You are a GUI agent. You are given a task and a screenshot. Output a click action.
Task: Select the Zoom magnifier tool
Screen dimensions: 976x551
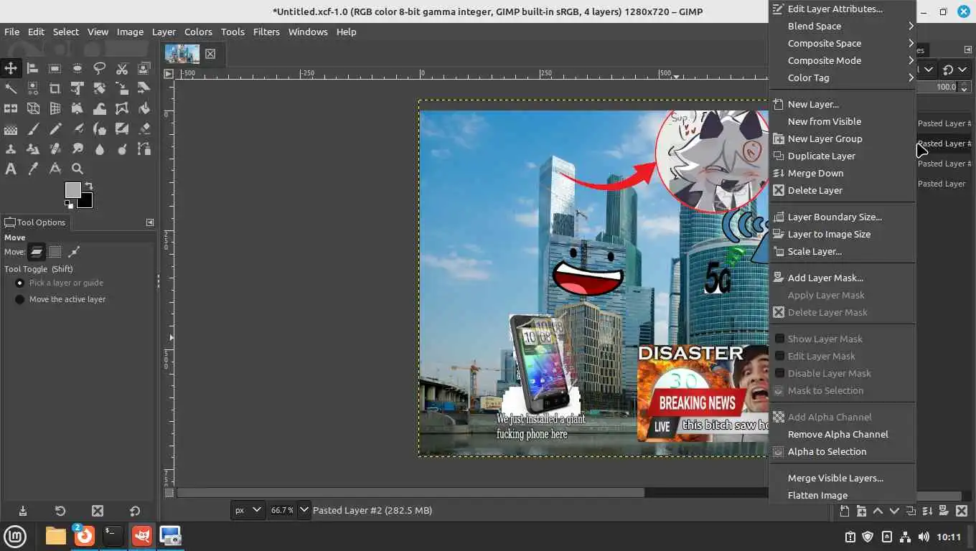78,169
